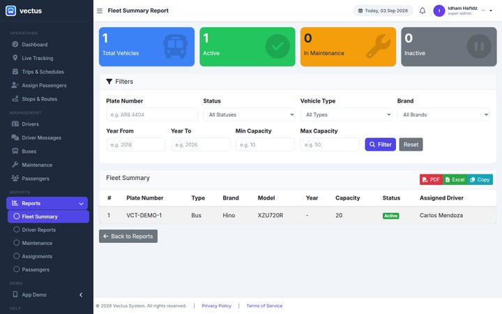Click the back arrow icon on Back to Reports
Viewport: 502px width, 314px height.
(x=106, y=236)
